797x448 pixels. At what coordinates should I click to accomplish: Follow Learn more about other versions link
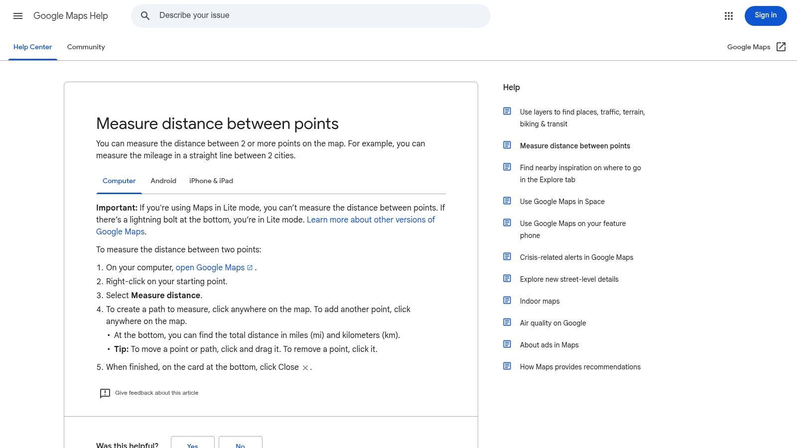pos(371,220)
